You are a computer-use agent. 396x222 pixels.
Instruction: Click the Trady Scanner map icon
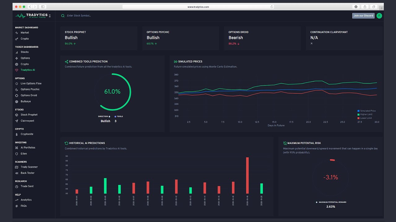click(17, 167)
